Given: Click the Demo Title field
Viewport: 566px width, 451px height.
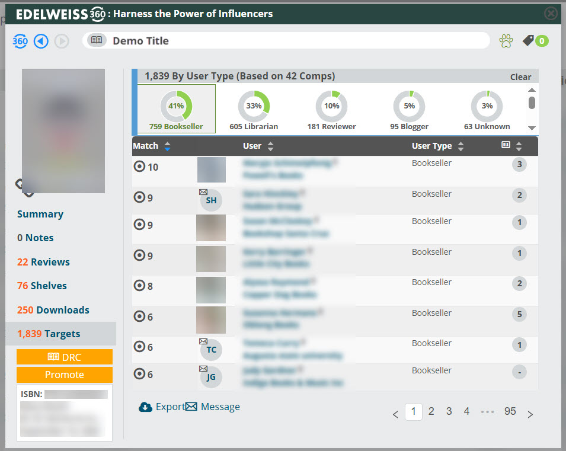Looking at the screenshot, I should (x=286, y=40).
